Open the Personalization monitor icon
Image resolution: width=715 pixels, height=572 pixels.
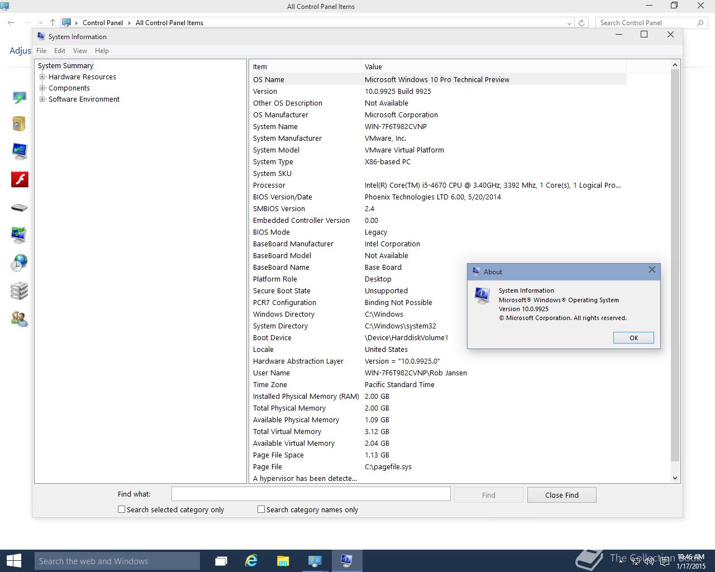click(19, 235)
